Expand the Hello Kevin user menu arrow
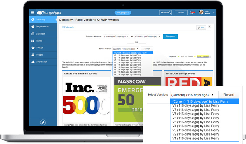This screenshot has height=144, width=246. tap(213, 12)
